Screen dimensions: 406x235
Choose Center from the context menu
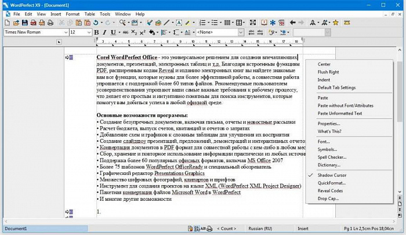point(324,64)
